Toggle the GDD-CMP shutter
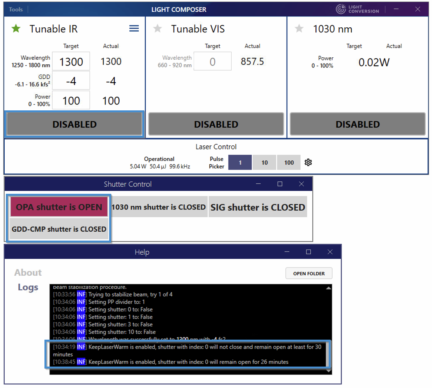The width and height of the screenshot is (432, 388). click(59, 229)
